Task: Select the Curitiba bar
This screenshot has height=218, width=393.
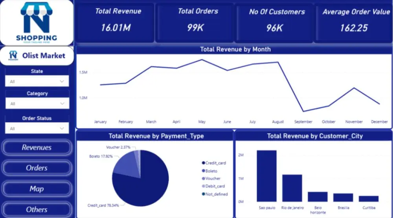Action: click(x=369, y=199)
